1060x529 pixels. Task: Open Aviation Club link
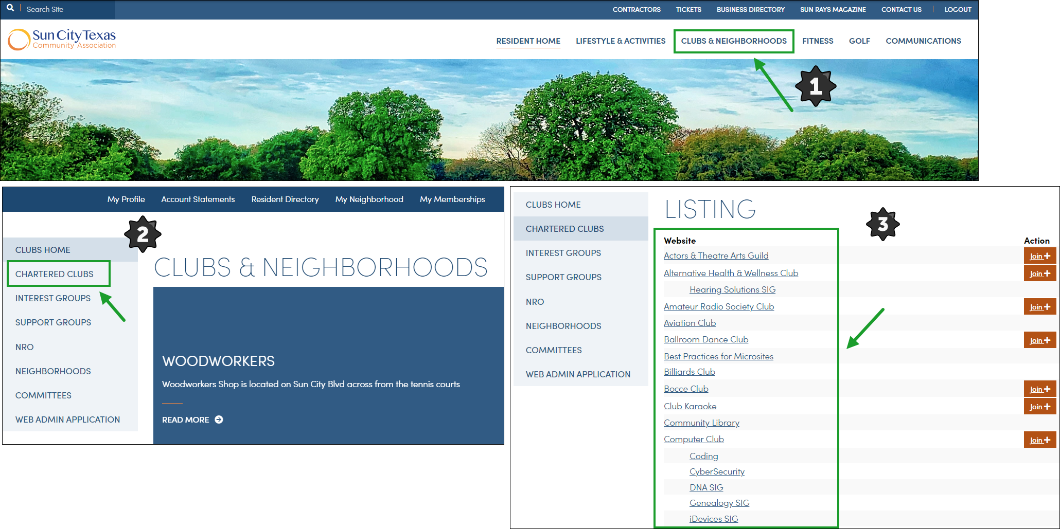coord(690,323)
